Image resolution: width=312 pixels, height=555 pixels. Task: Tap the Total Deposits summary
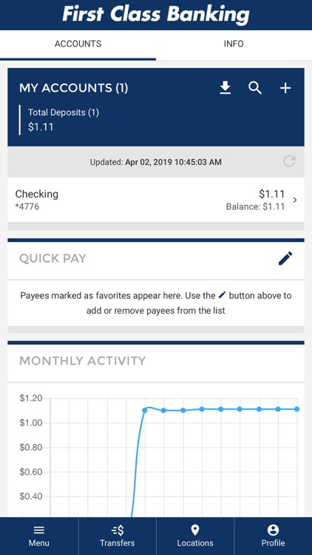pyautogui.click(x=64, y=120)
